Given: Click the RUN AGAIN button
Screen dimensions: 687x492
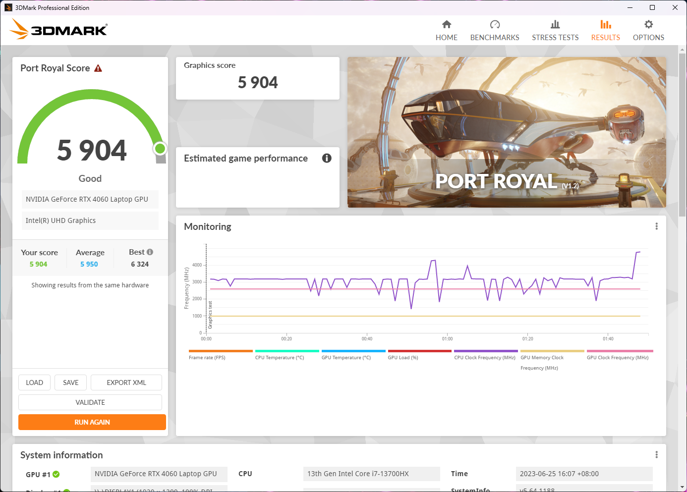Looking at the screenshot, I should [92, 422].
